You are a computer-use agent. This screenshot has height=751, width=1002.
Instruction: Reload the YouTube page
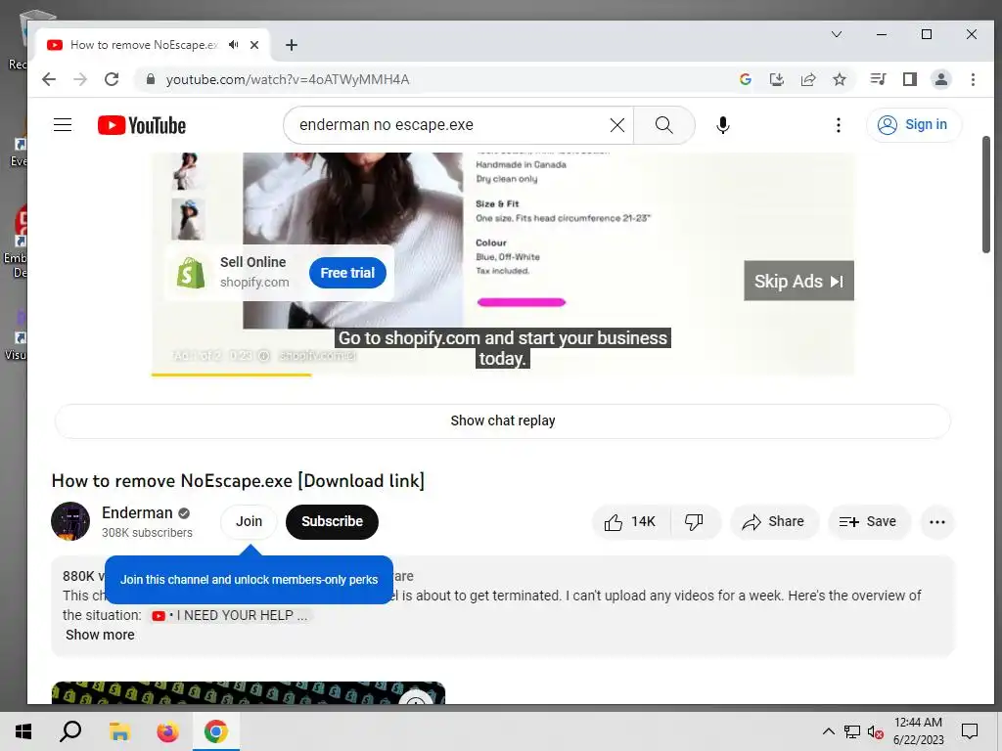coord(112,79)
